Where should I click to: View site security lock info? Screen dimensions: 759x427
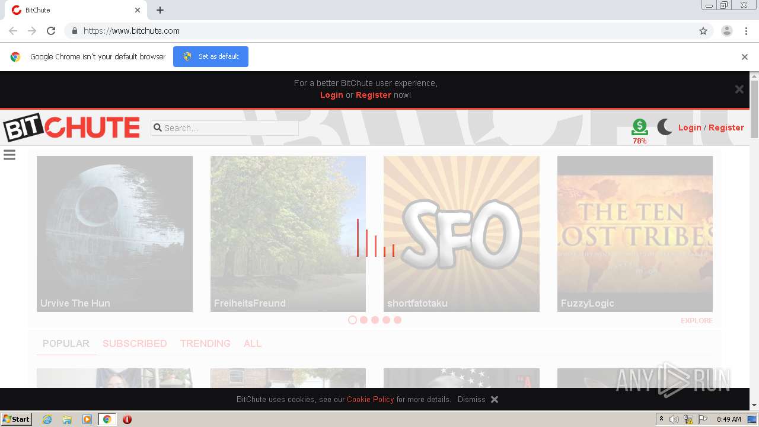pyautogui.click(x=75, y=31)
